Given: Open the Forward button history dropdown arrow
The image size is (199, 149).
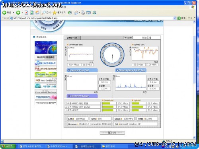Looking at the screenshot, I should tap(22, 13).
